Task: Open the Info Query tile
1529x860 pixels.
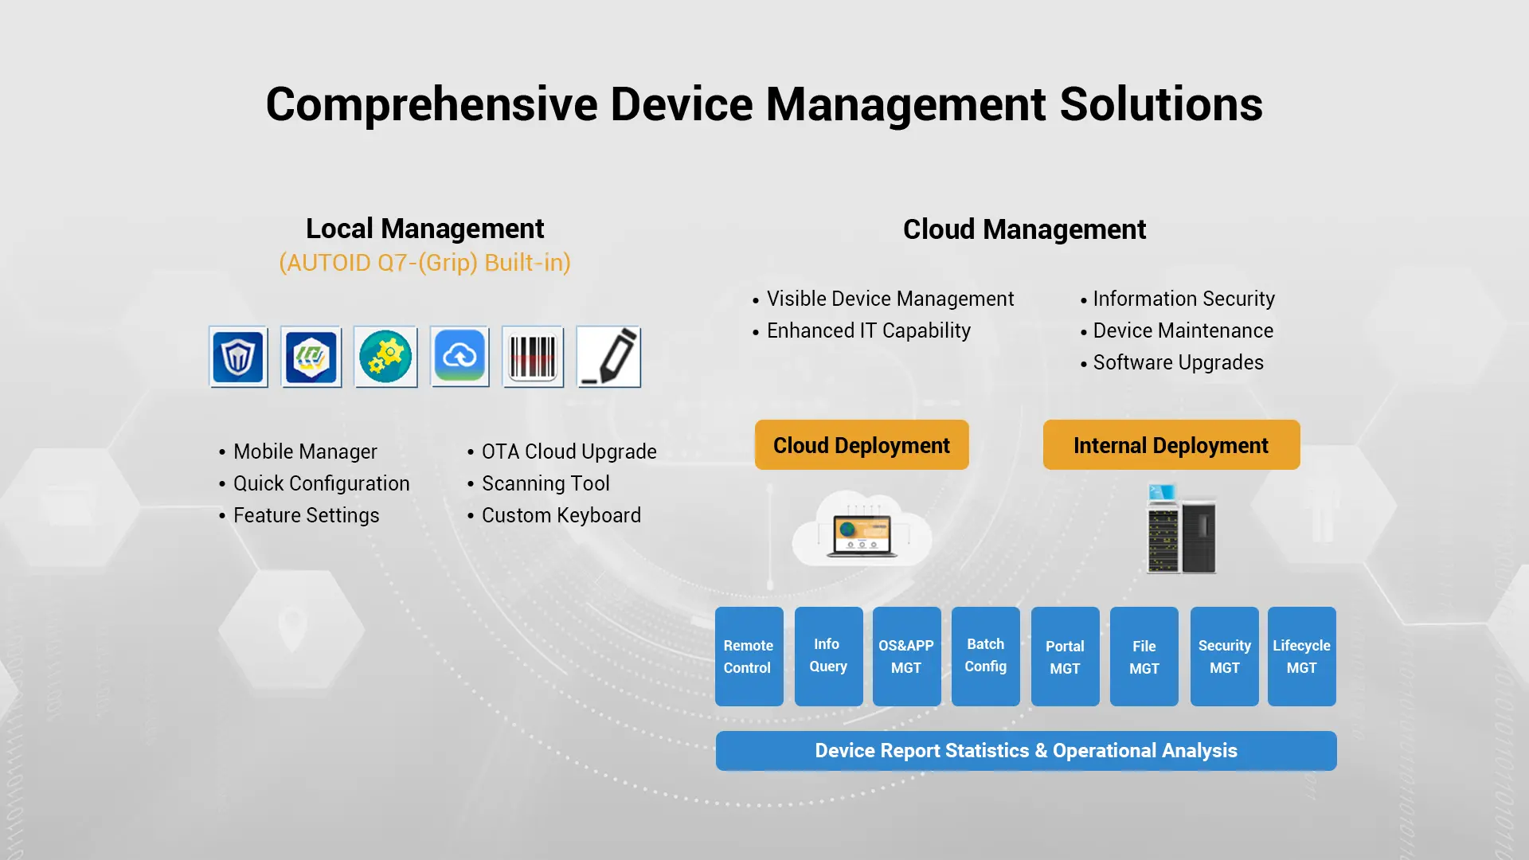Action: [828, 656]
